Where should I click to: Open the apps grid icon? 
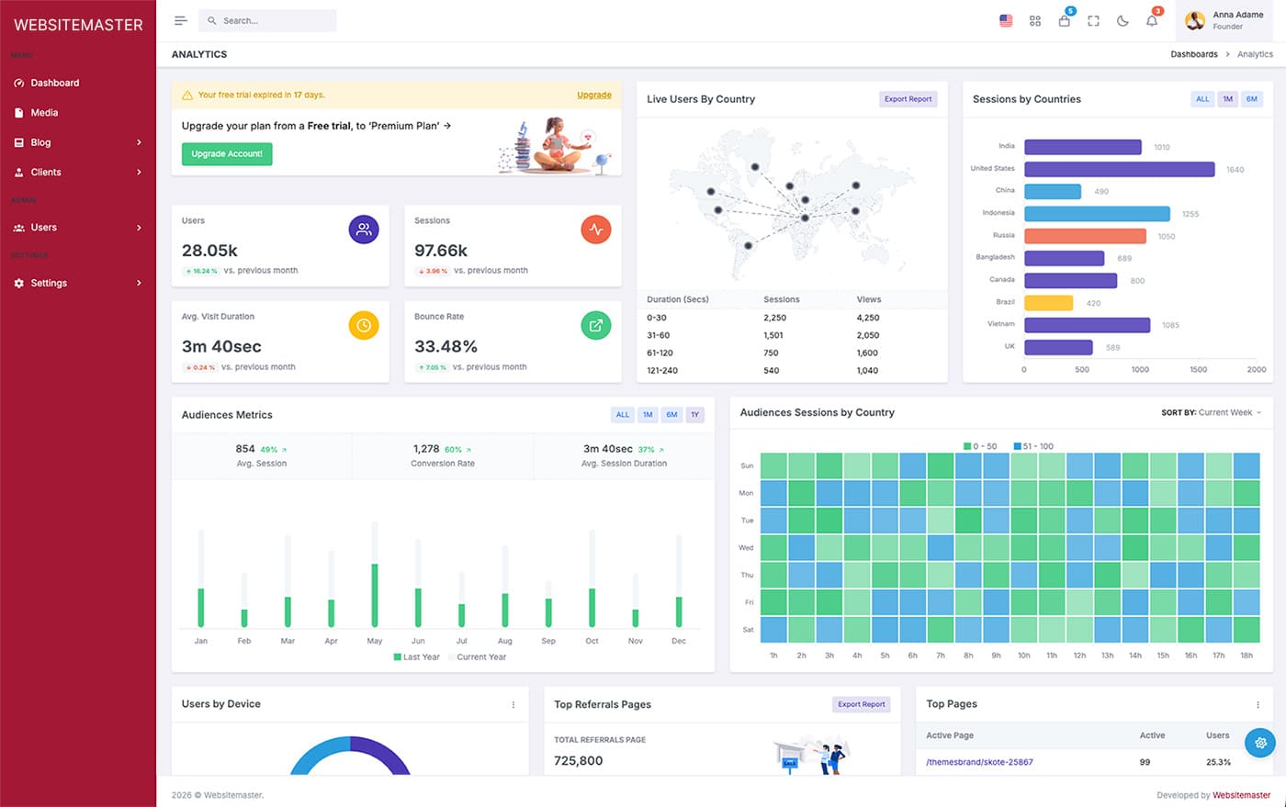[x=1034, y=20]
